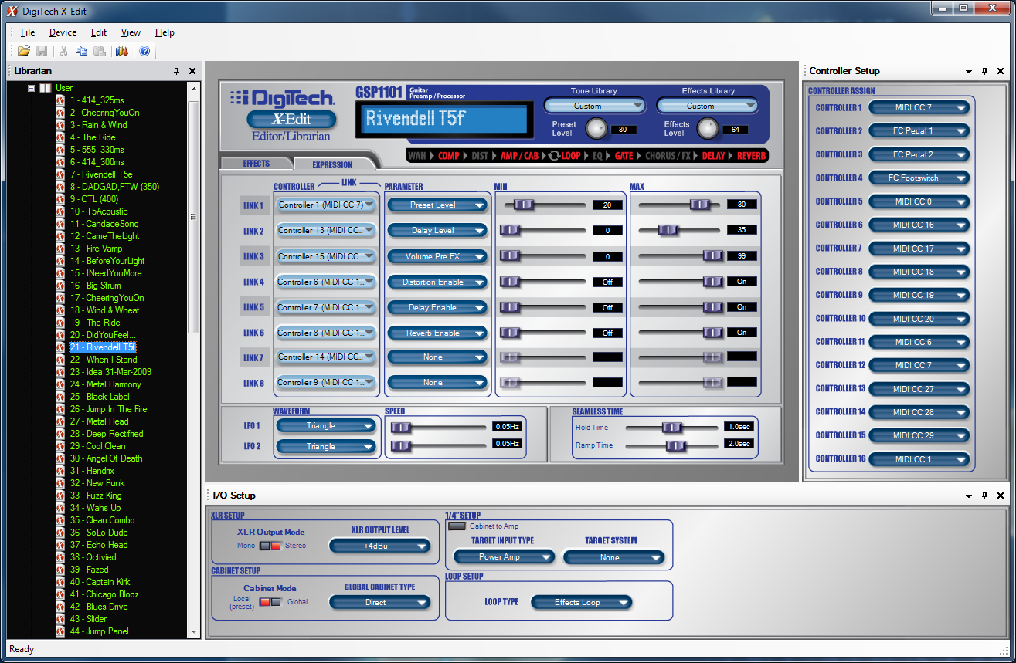Click the preset icon beside 1 - 414_325ms
The image size is (1016, 663).
tap(60, 100)
